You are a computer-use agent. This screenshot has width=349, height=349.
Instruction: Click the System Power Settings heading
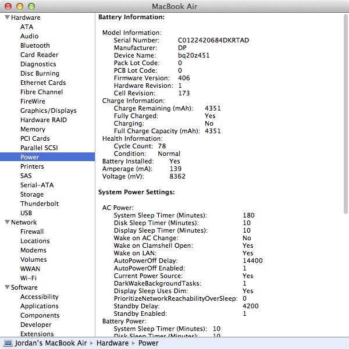(137, 192)
